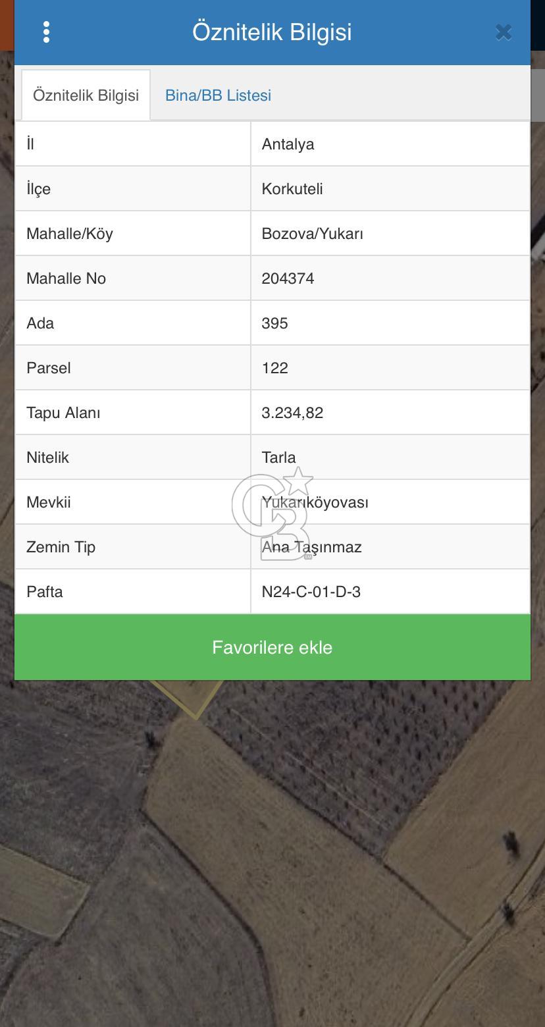Viewport: 545px width, 1027px height.
Task: Click the Korkuteli district value
Action: pyautogui.click(x=292, y=189)
